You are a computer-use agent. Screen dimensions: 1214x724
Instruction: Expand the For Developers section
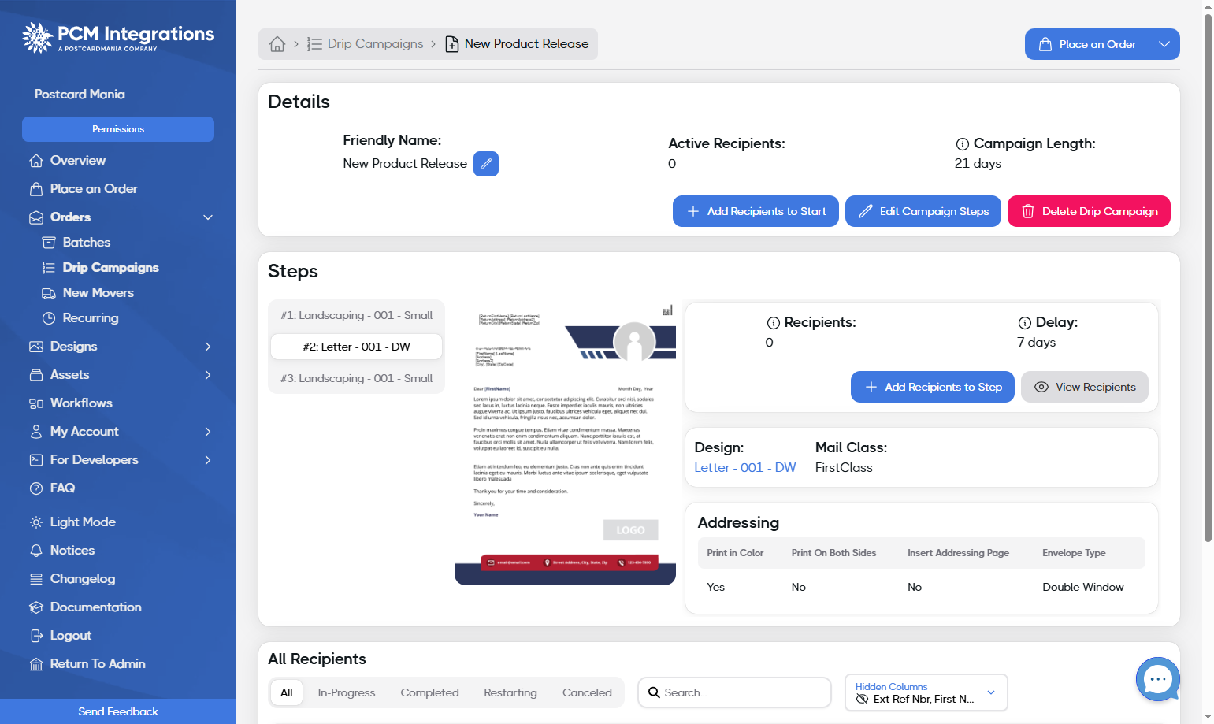coord(208,460)
